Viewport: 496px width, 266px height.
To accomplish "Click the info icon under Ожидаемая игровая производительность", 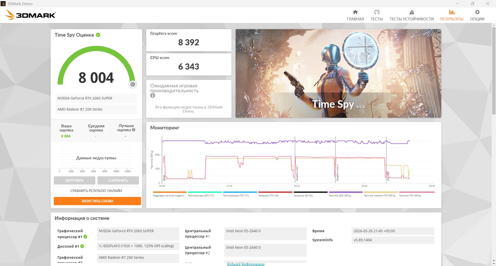I will tap(153, 95).
